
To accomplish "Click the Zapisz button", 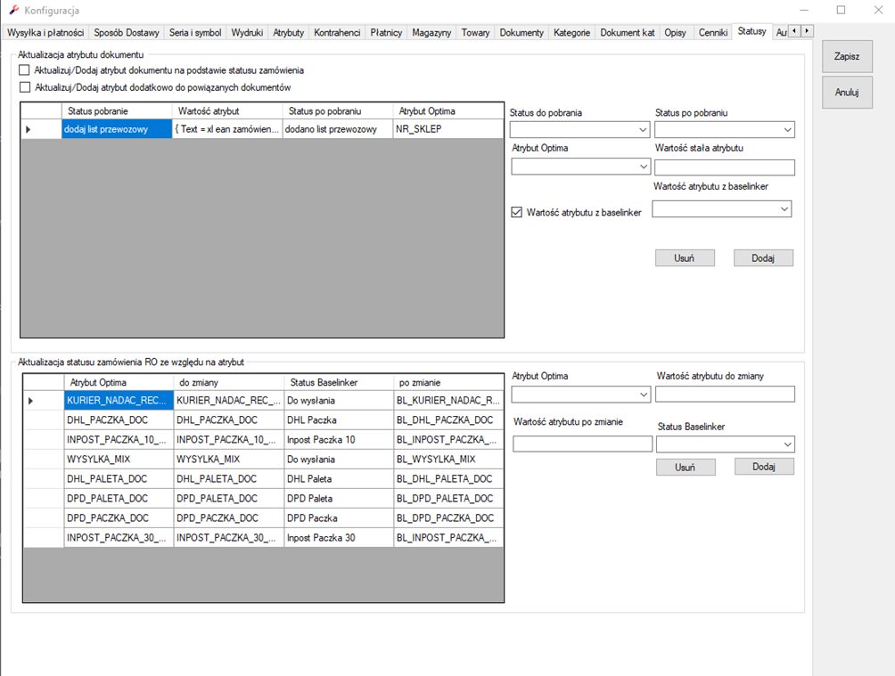I will point(847,56).
